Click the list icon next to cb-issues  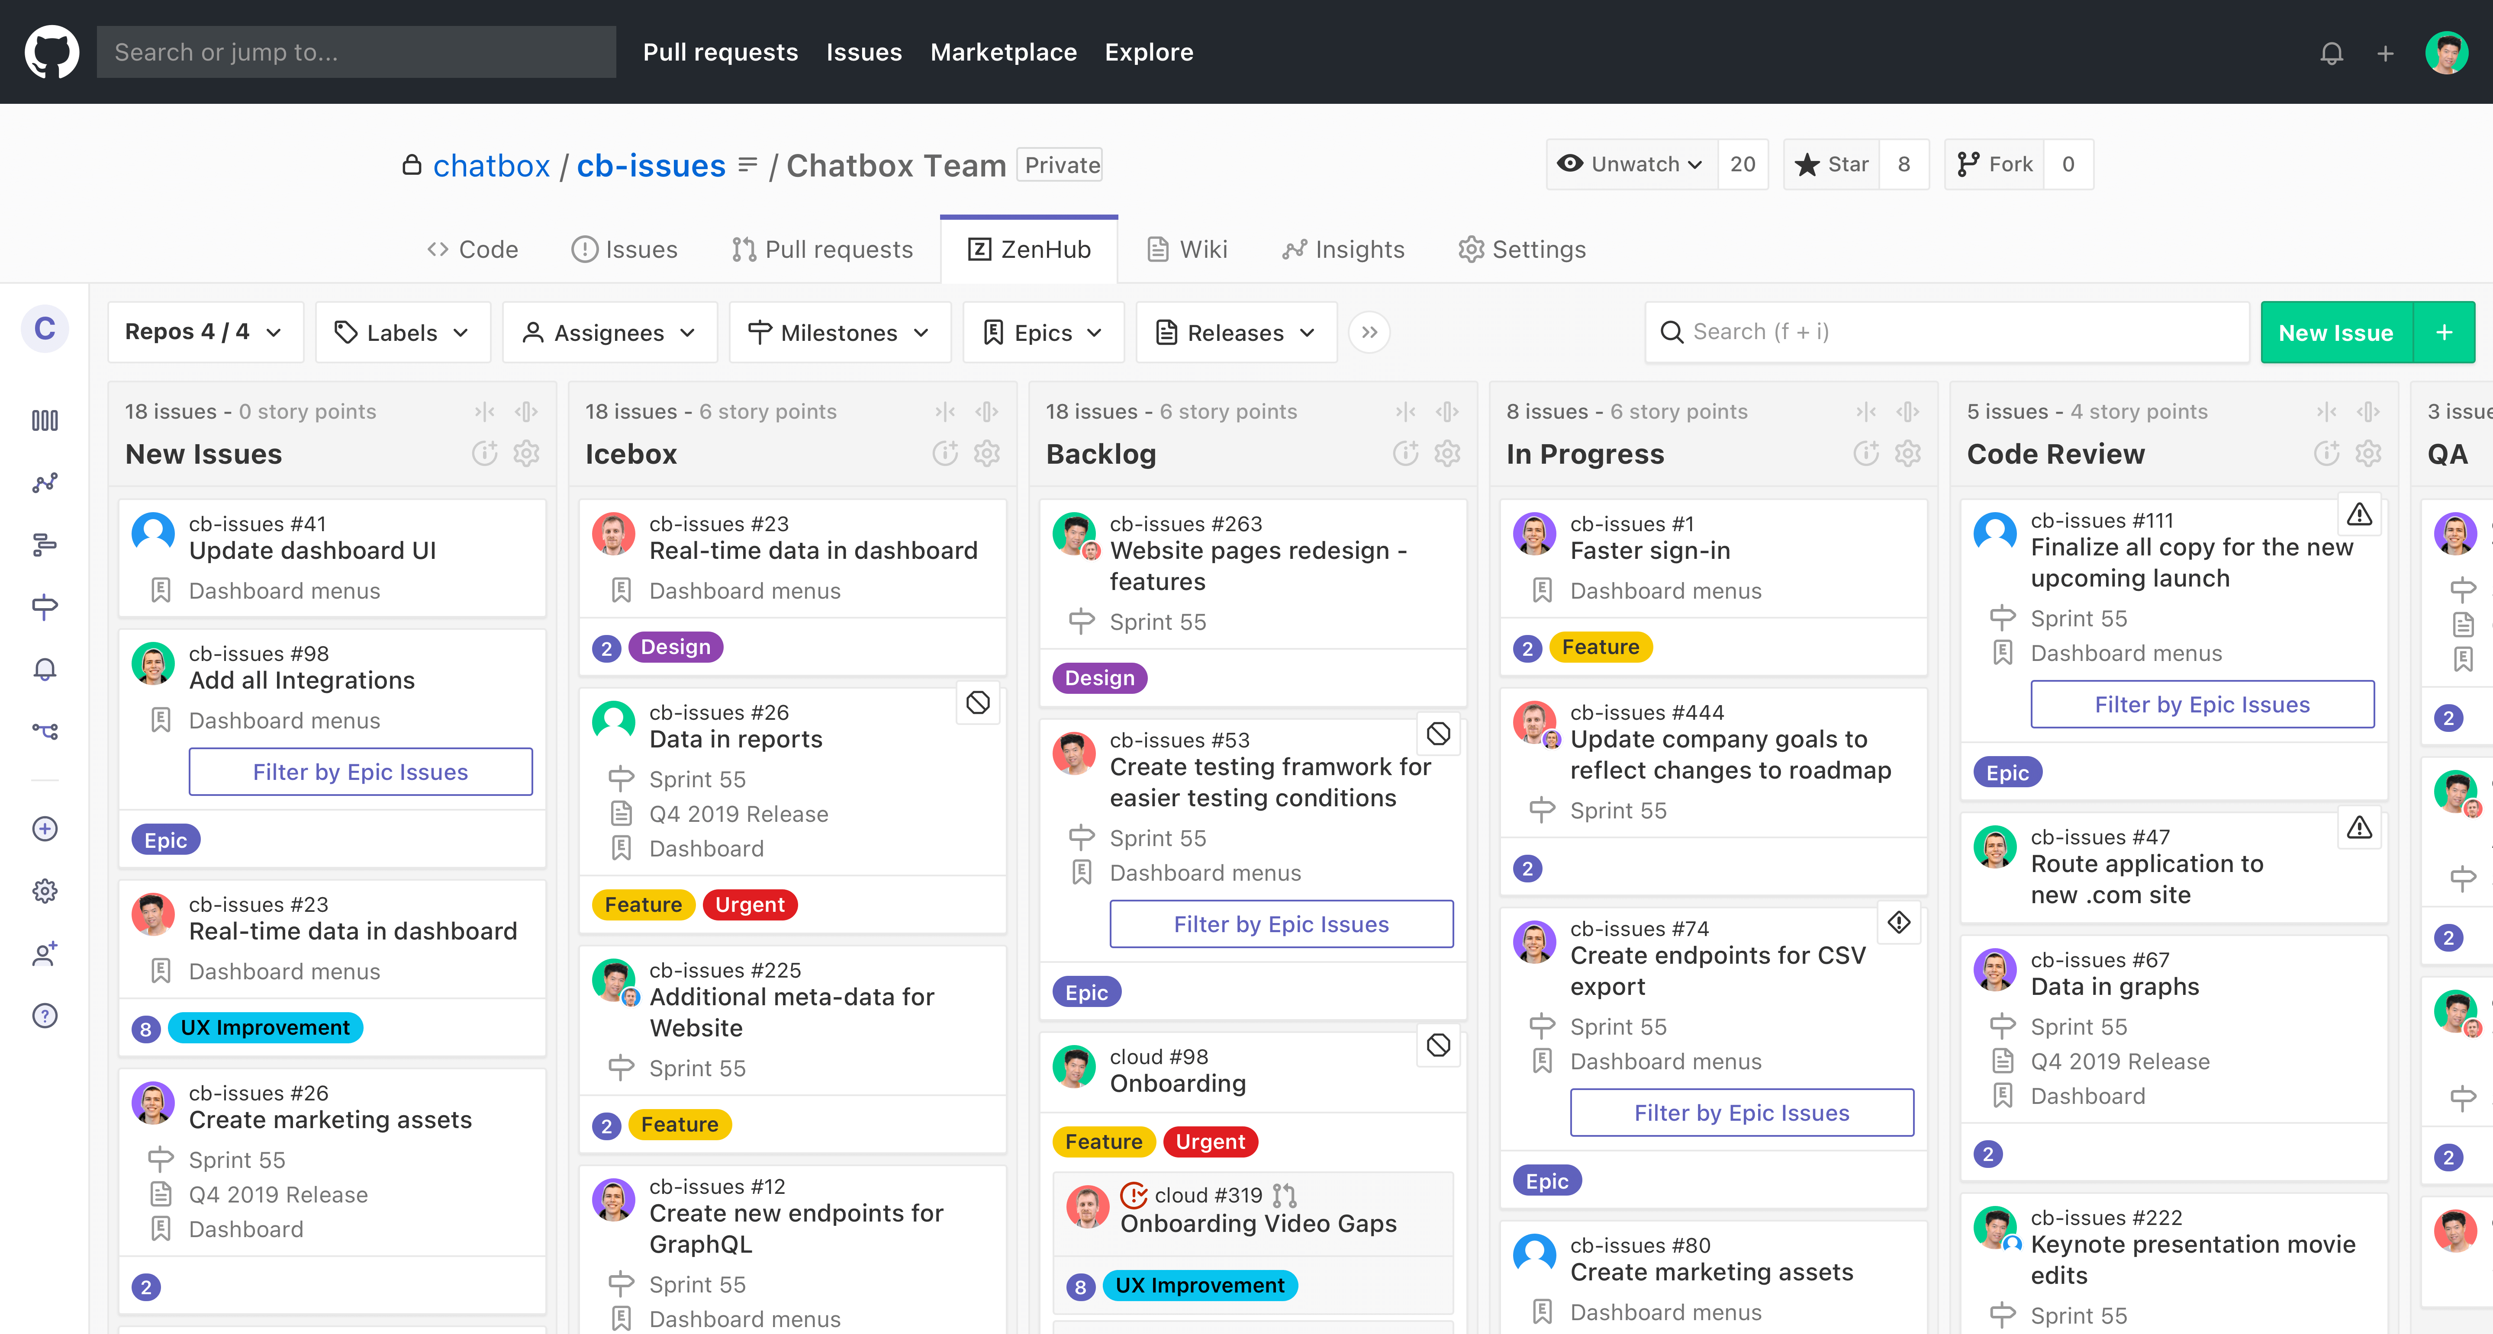coord(747,165)
